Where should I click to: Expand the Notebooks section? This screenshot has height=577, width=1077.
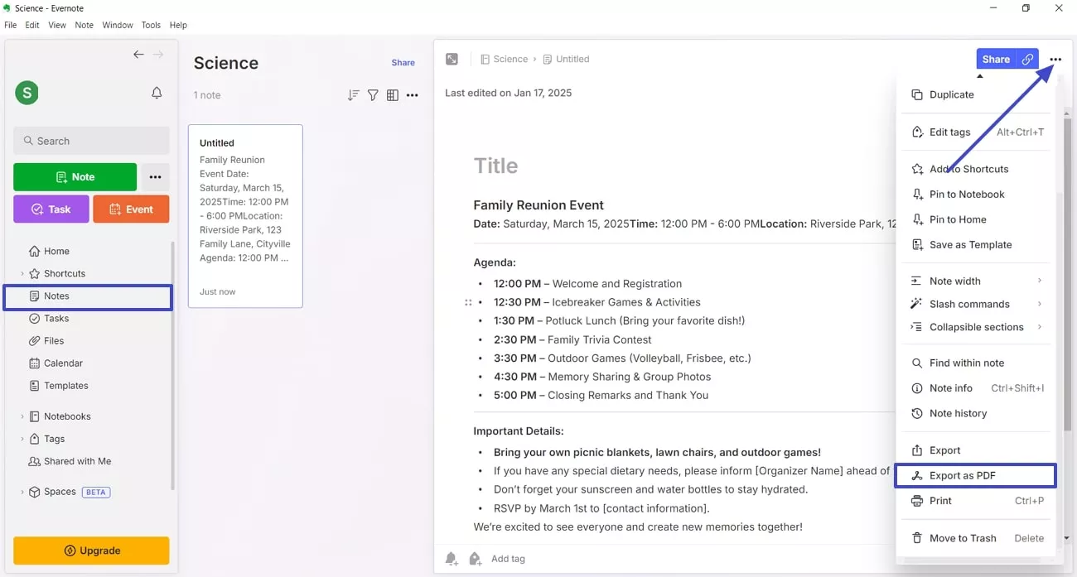22,416
